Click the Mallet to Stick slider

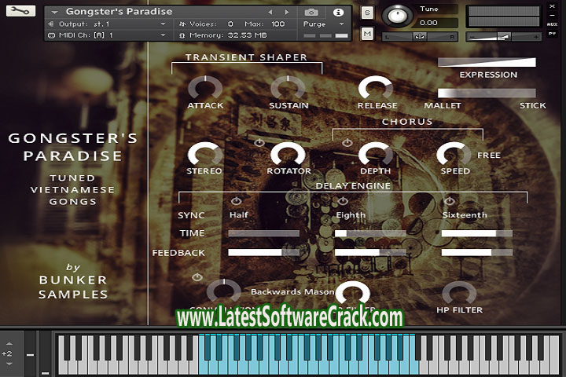pyautogui.click(x=487, y=93)
